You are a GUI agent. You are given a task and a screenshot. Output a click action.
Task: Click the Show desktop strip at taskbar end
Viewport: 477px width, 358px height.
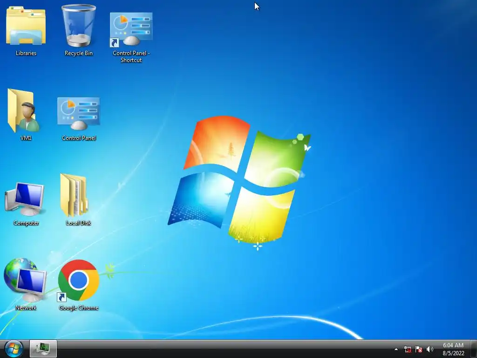(474, 349)
